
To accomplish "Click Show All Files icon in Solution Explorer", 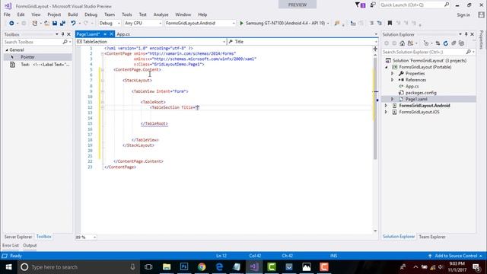I will 462,43.
